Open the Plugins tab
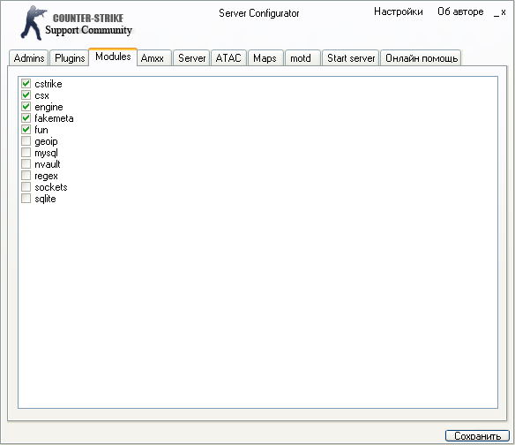Viewport: 515px width, 445px height. (x=70, y=58)
